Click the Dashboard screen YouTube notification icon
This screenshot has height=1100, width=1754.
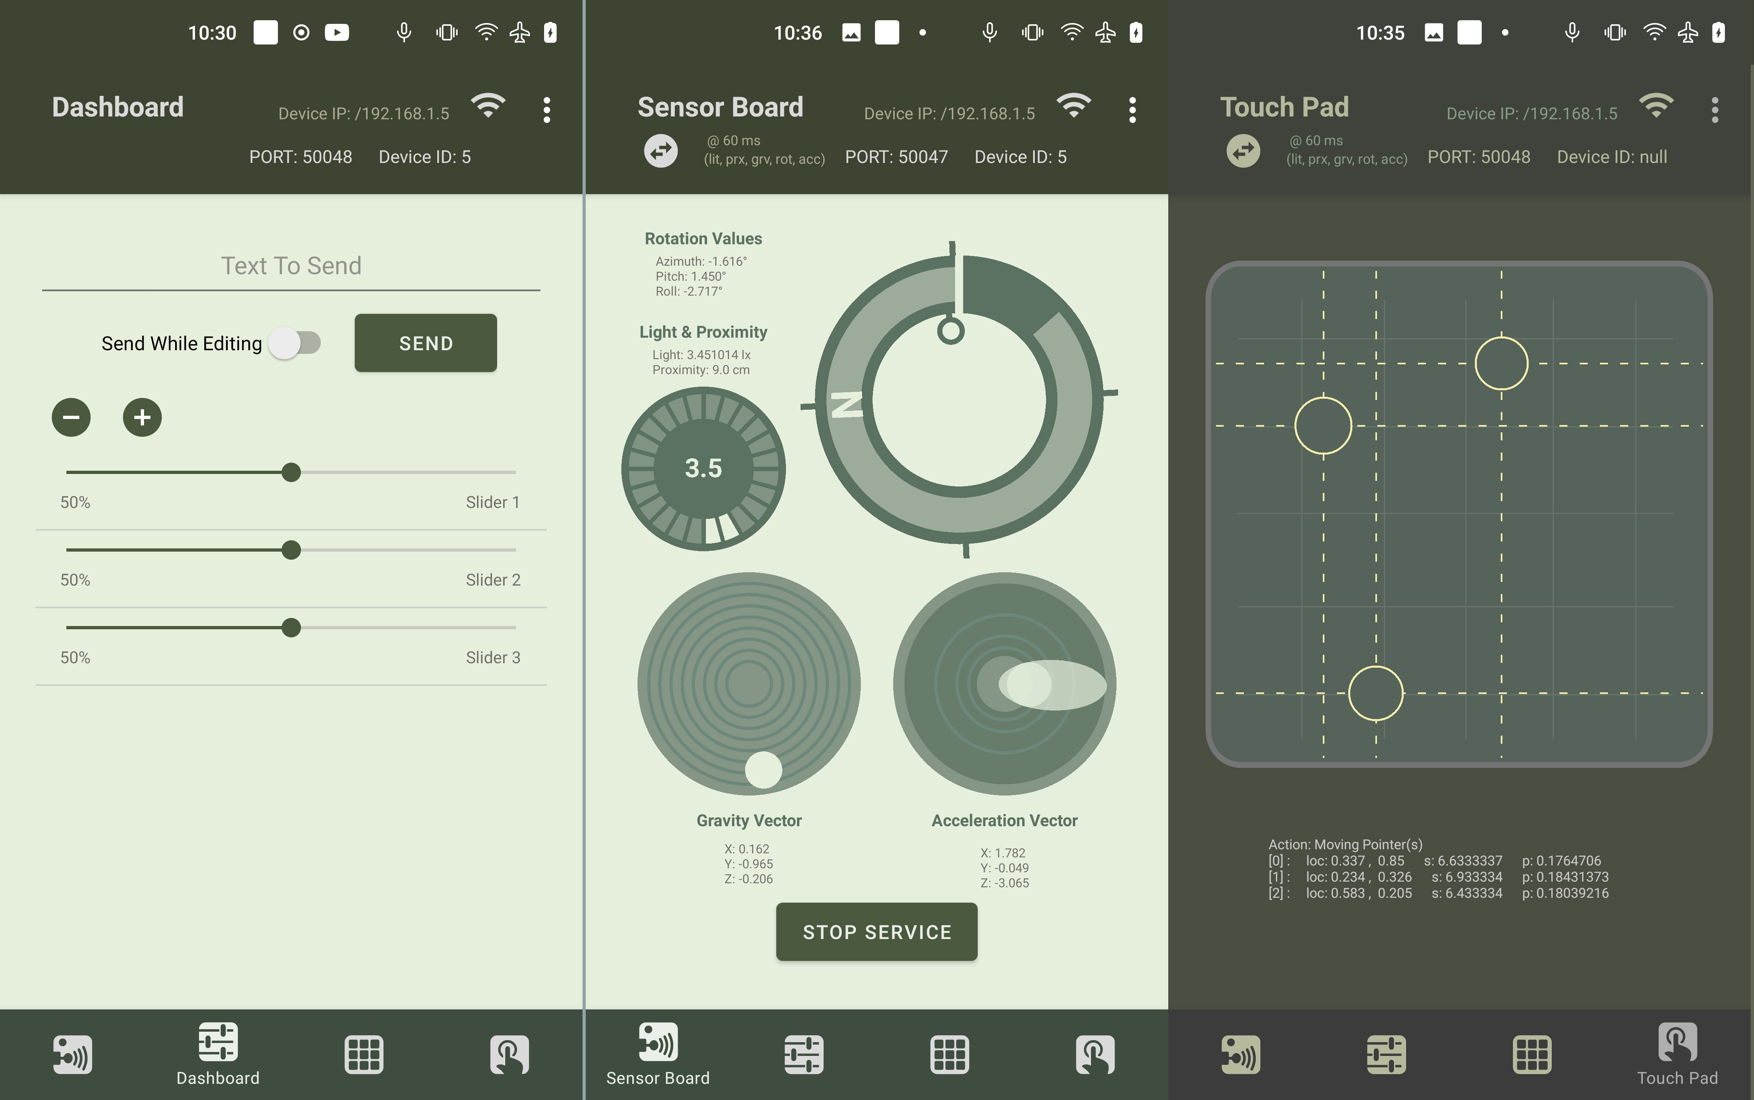(x=337, y=33)
